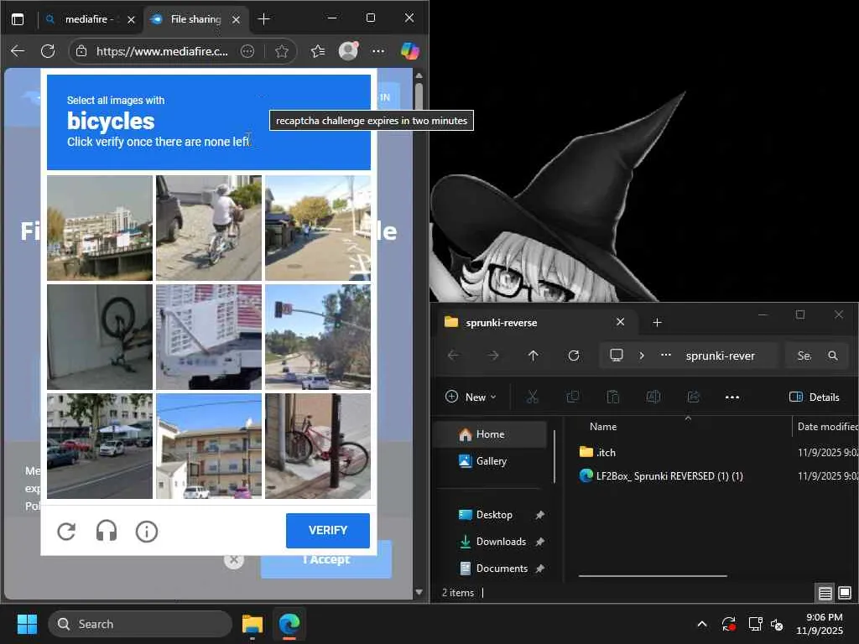Close the File sharing tab
The image size is (859, 644).
[236, 19]
